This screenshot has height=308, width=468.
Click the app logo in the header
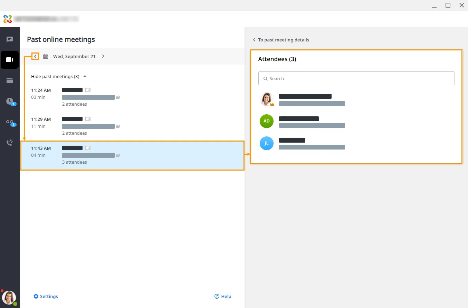point(8,19)
